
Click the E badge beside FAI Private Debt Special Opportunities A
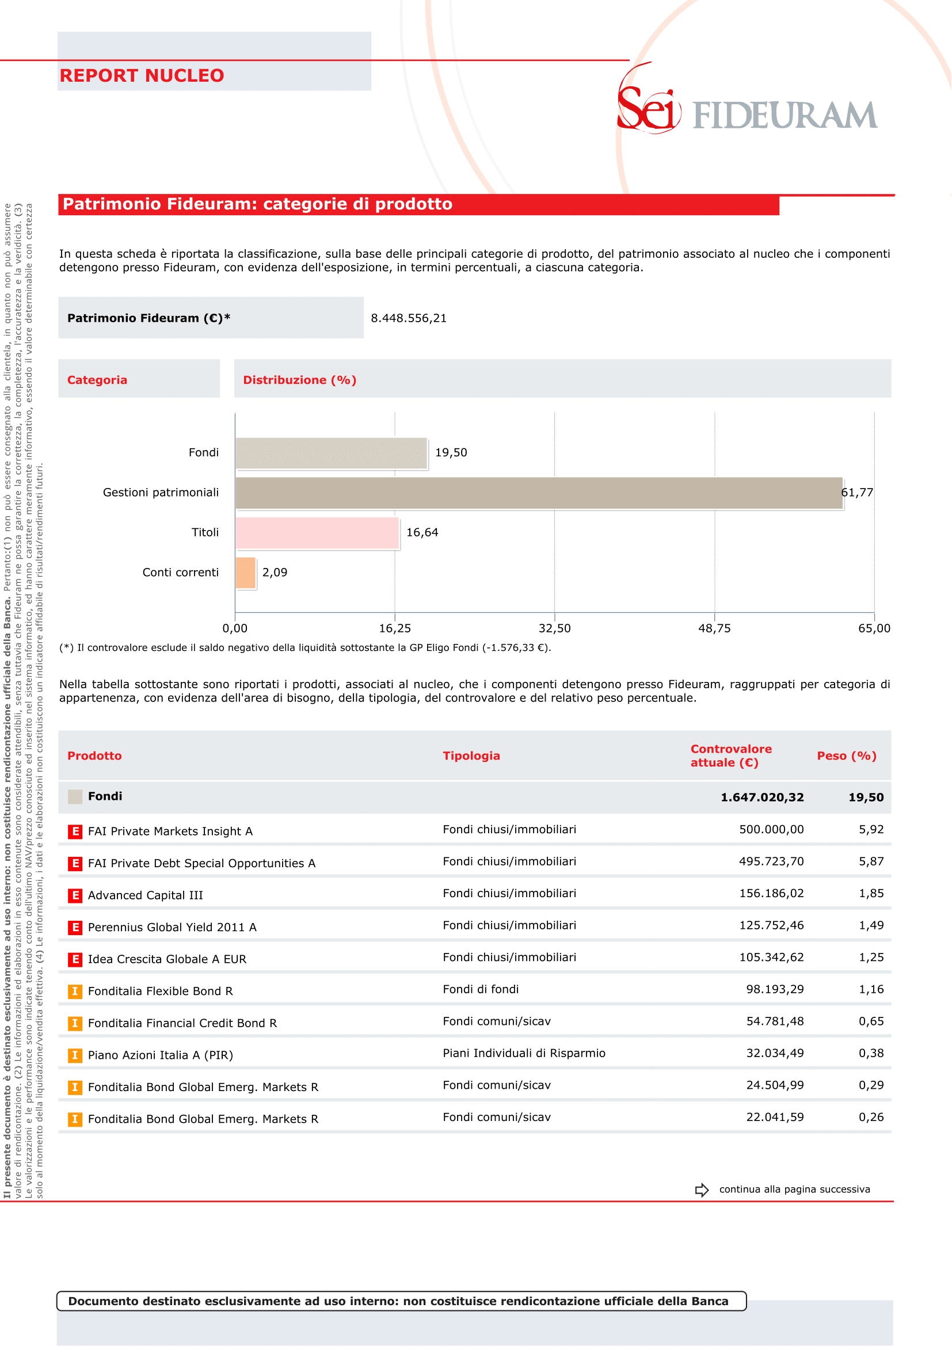(x=75, y=864)
